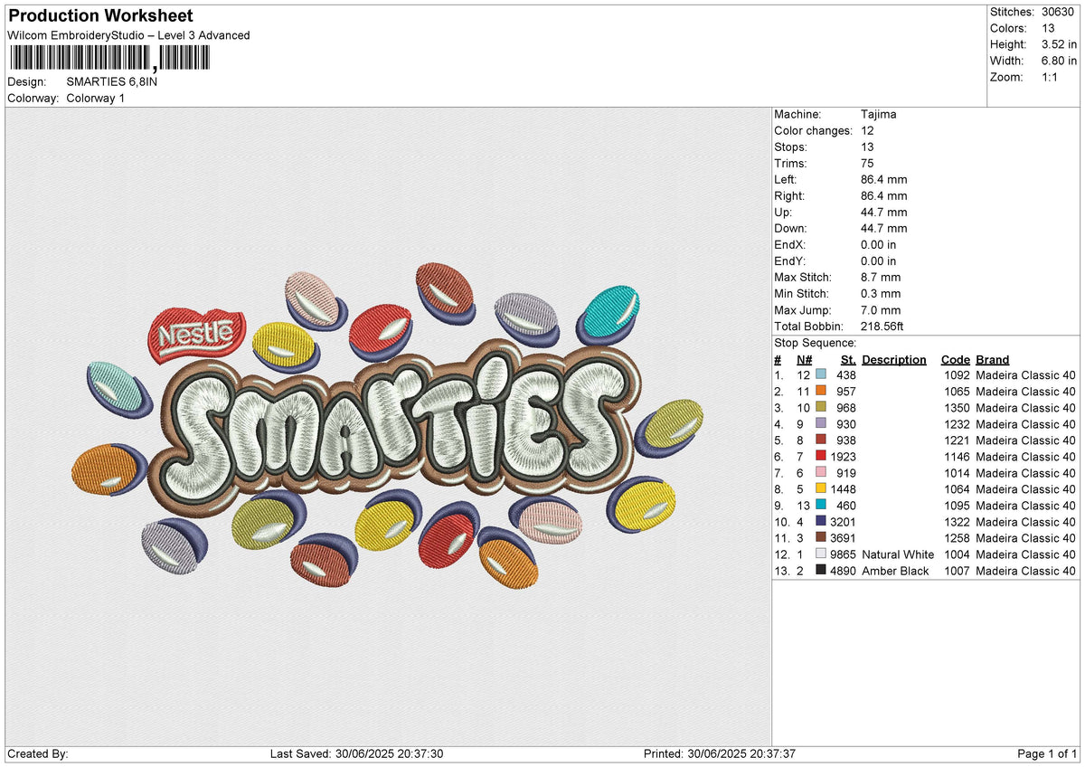Click the 'Production Worksheet' title
The width and height of the screenshot is (1085, 767).
(100, 16)
